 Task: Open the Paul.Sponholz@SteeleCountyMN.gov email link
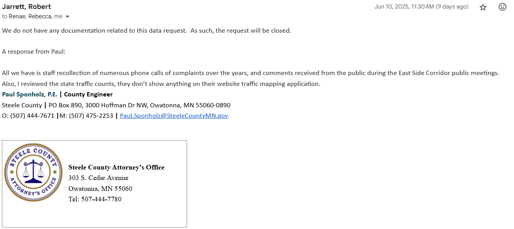tap(174, 115)
